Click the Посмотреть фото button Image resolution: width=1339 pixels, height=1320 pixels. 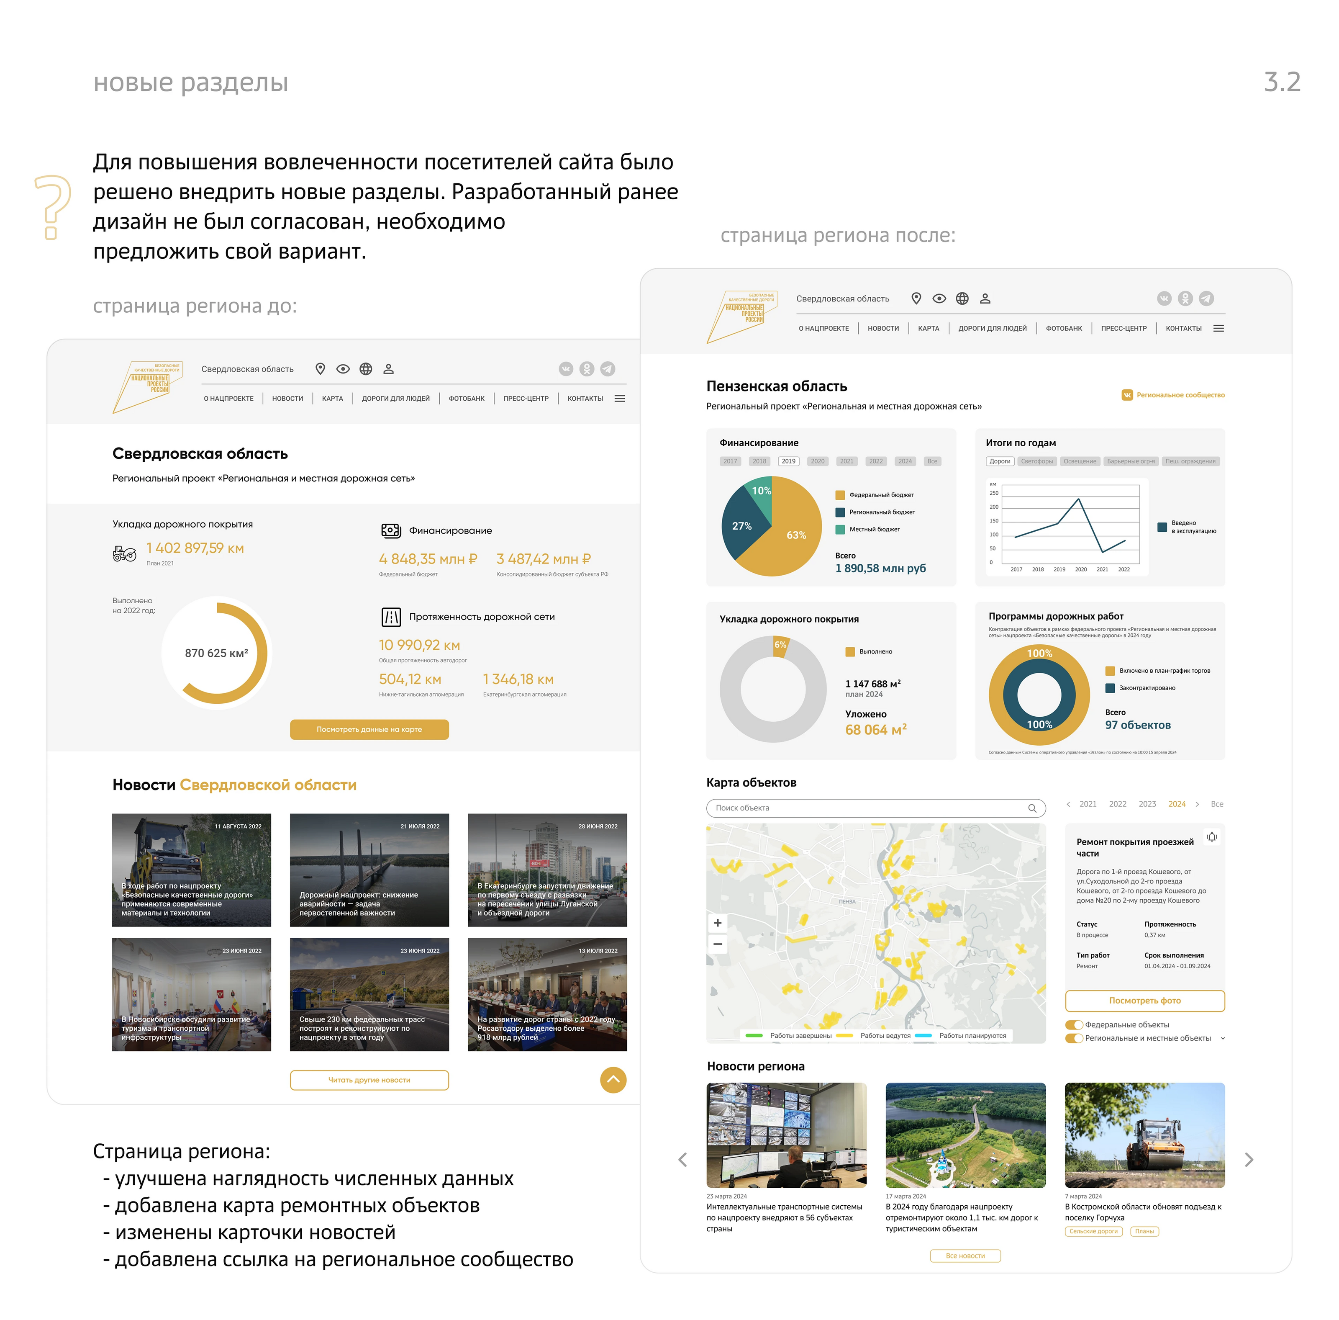point(1145,1001)
